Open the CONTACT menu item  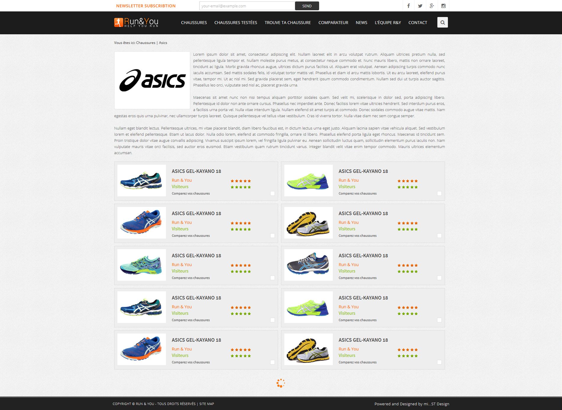(418, 22)
